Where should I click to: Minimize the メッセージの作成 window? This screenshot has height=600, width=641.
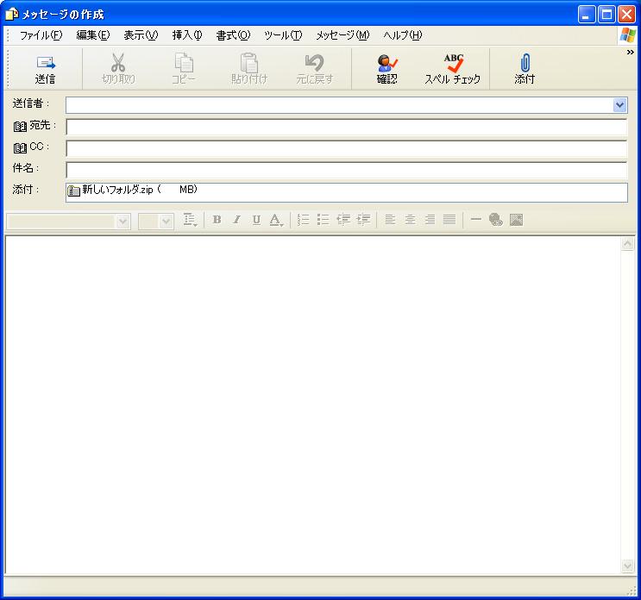587,15
